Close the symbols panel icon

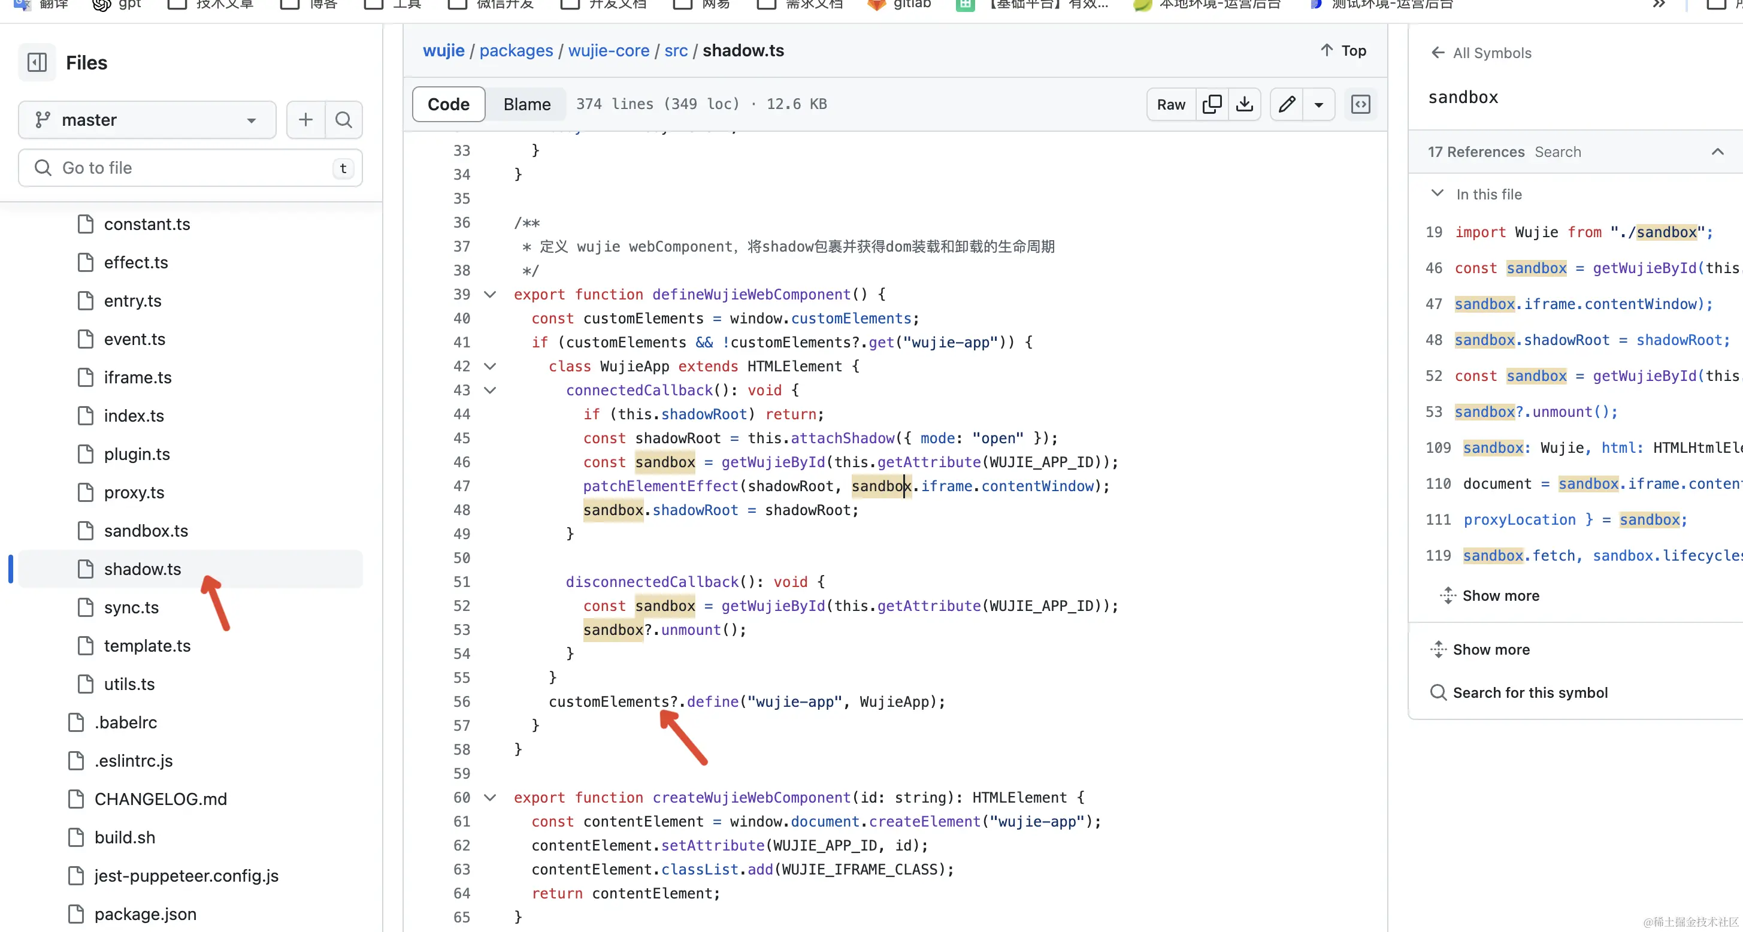(1360, 104)
